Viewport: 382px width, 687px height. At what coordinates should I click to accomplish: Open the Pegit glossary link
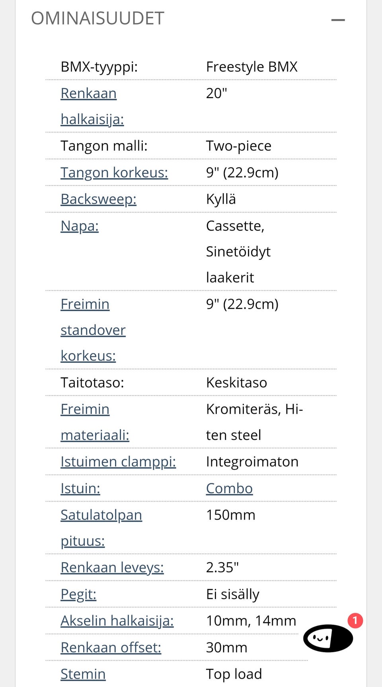[x=78, y=594]
